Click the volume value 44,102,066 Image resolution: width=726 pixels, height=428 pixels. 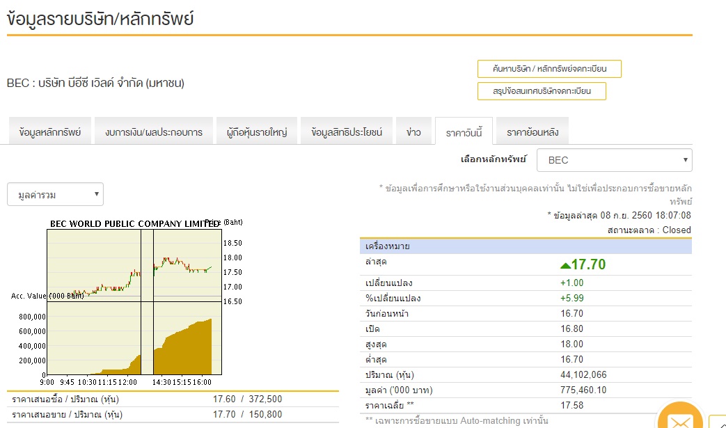click(583, 374)
